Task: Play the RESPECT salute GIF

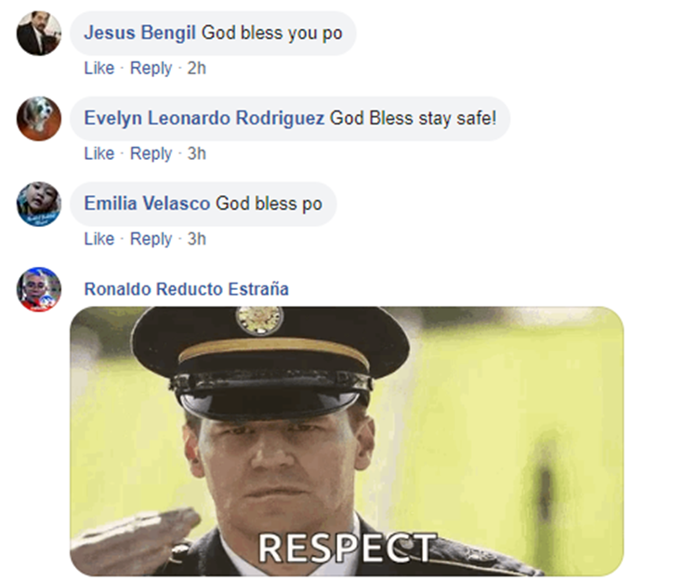Action: [347, 442]
